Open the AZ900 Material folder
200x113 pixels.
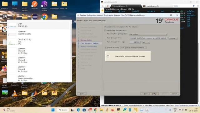click(25, 6)
